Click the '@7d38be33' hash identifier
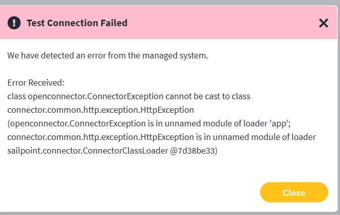The width and height of the screenshot is (340, 215). [x=192, y=151]
